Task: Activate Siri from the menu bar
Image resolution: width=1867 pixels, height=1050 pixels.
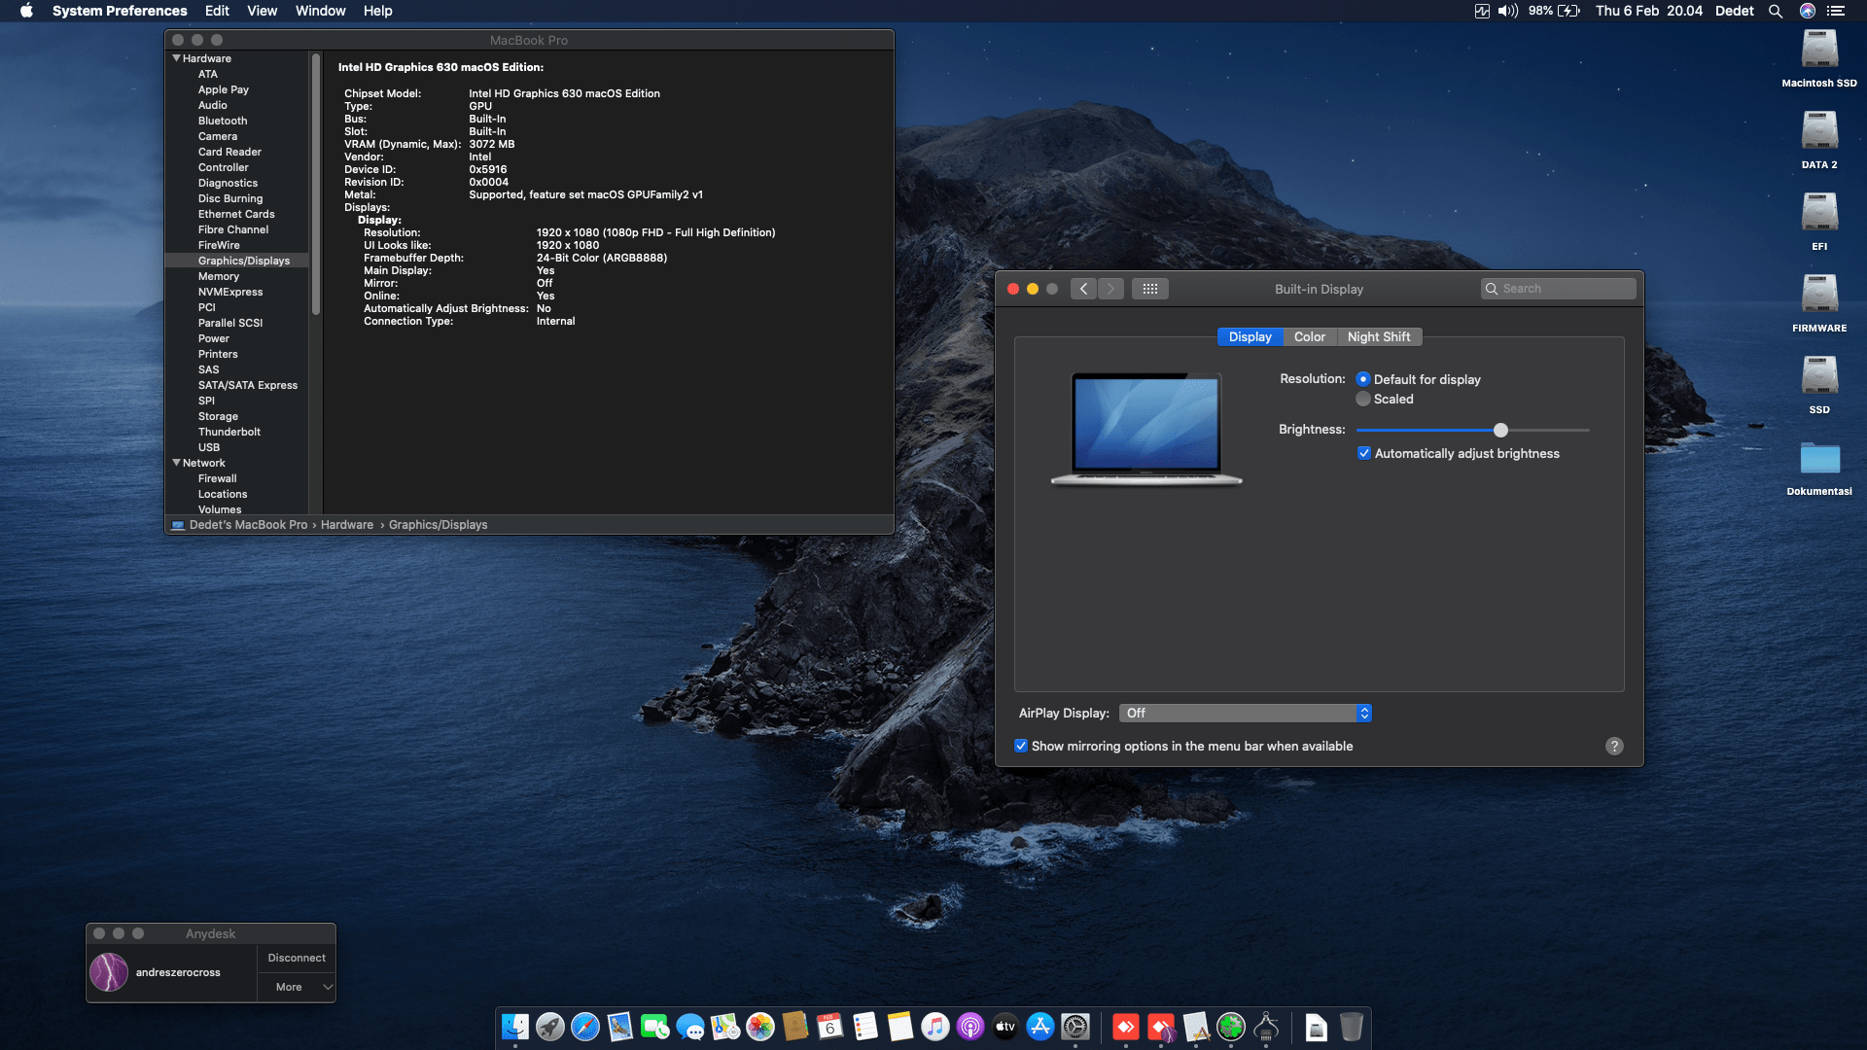Action: tap(1808, 11)
